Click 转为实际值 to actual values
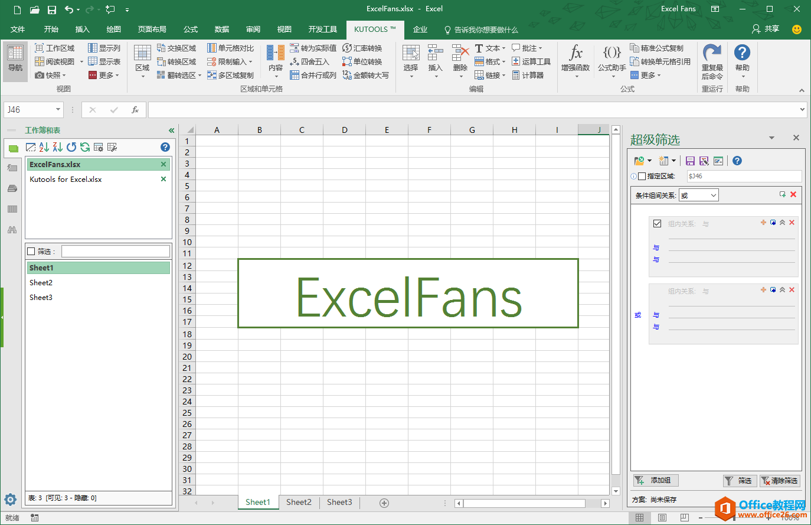 [313, 48]
